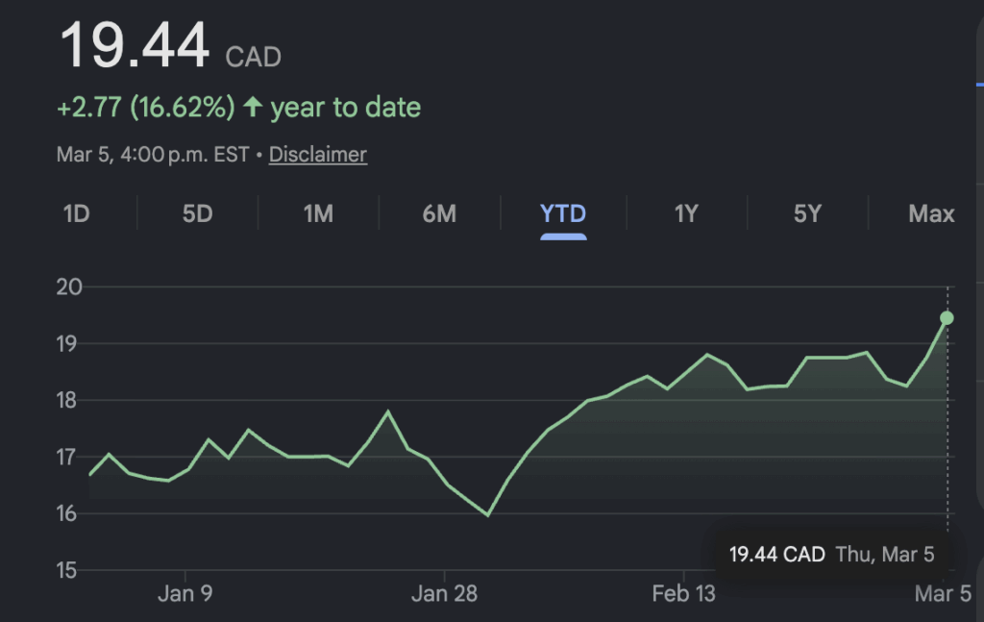The image size is (984, 622).
Task: Click the +2.77 (16.62%) change text
Action: tap(146, 107)
